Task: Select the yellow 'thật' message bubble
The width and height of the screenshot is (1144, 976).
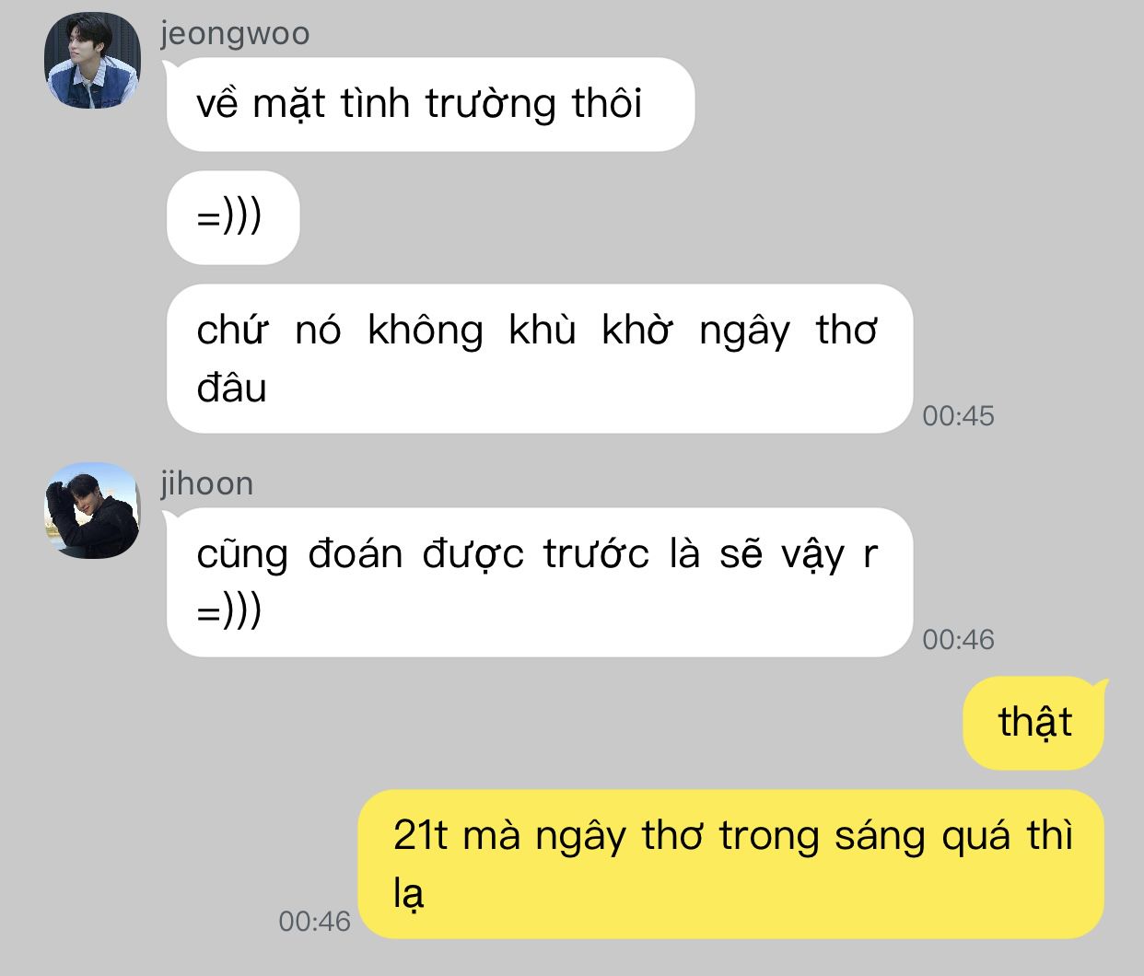Action: [1033, 723]
